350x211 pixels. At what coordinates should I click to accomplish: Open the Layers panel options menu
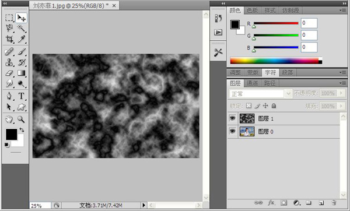coord(342,83)
